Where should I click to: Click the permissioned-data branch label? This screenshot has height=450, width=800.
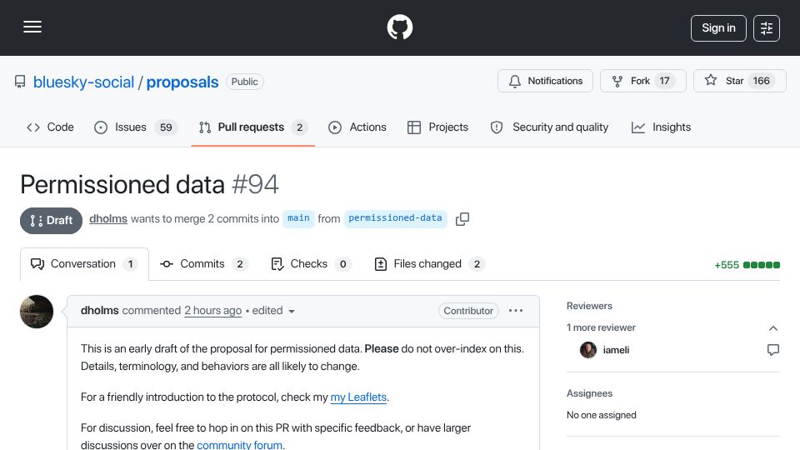coord(395,218)
